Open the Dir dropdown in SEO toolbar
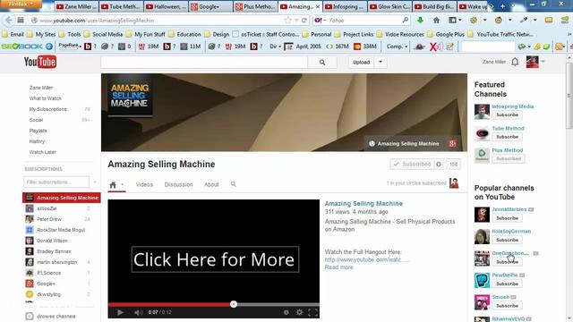 point(276,47)
